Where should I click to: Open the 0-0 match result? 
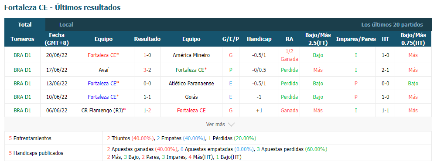click(147, 84)
